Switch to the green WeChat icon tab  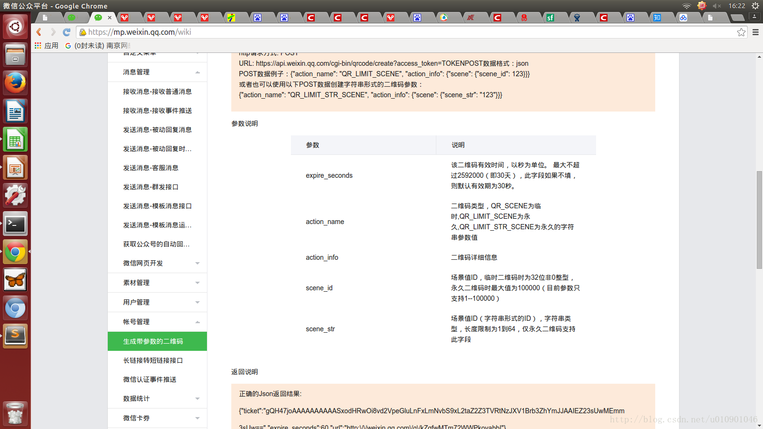(72, 18)
